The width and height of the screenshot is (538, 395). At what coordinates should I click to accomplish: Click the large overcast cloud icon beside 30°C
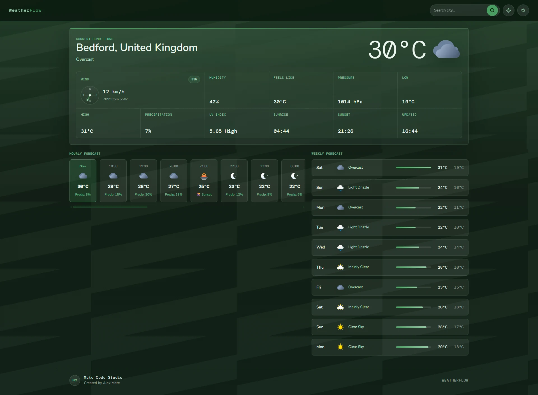[x=446, y=49]
